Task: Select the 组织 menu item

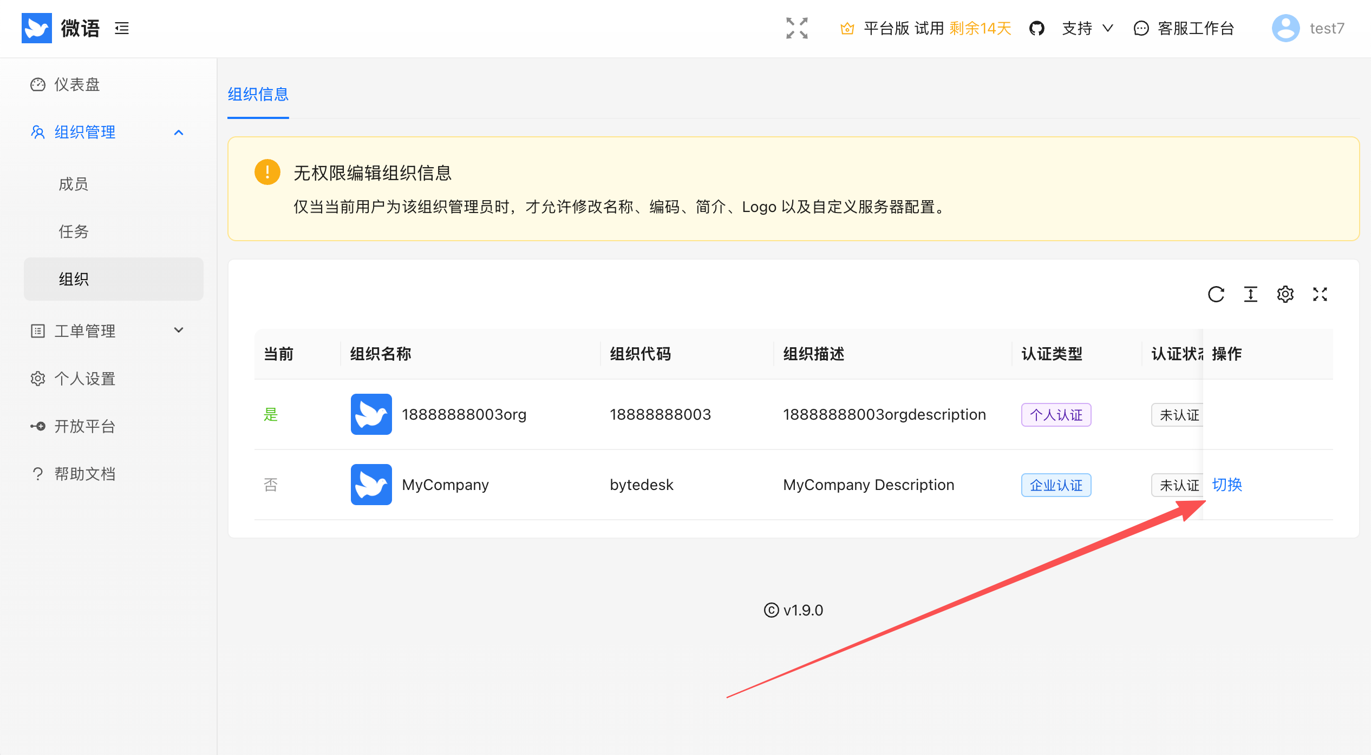Action: pyautogui.click(x=114, y=279)
